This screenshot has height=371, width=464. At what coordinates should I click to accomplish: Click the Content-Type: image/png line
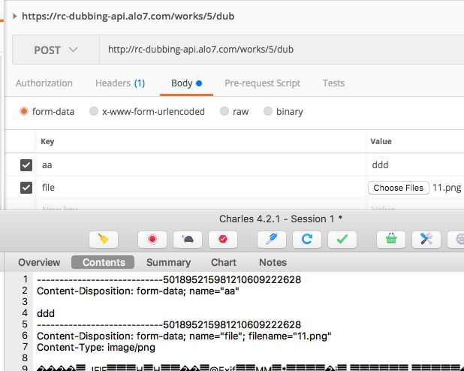click(x=96, y=347)
